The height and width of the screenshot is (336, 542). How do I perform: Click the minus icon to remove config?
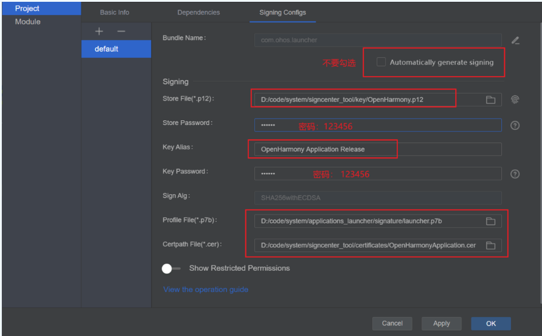[x=121, y=31]
